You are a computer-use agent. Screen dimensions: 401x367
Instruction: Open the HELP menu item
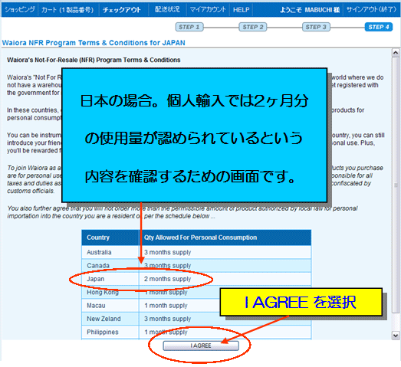[x=242, y=10]
